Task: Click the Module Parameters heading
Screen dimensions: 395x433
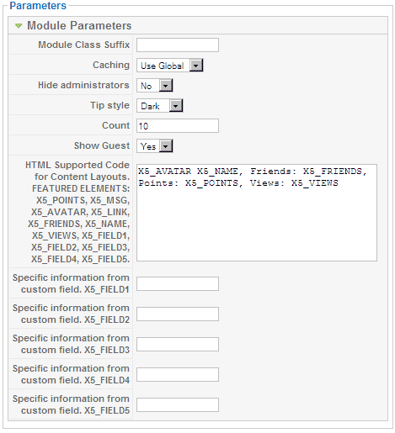Action: [79, 25]
